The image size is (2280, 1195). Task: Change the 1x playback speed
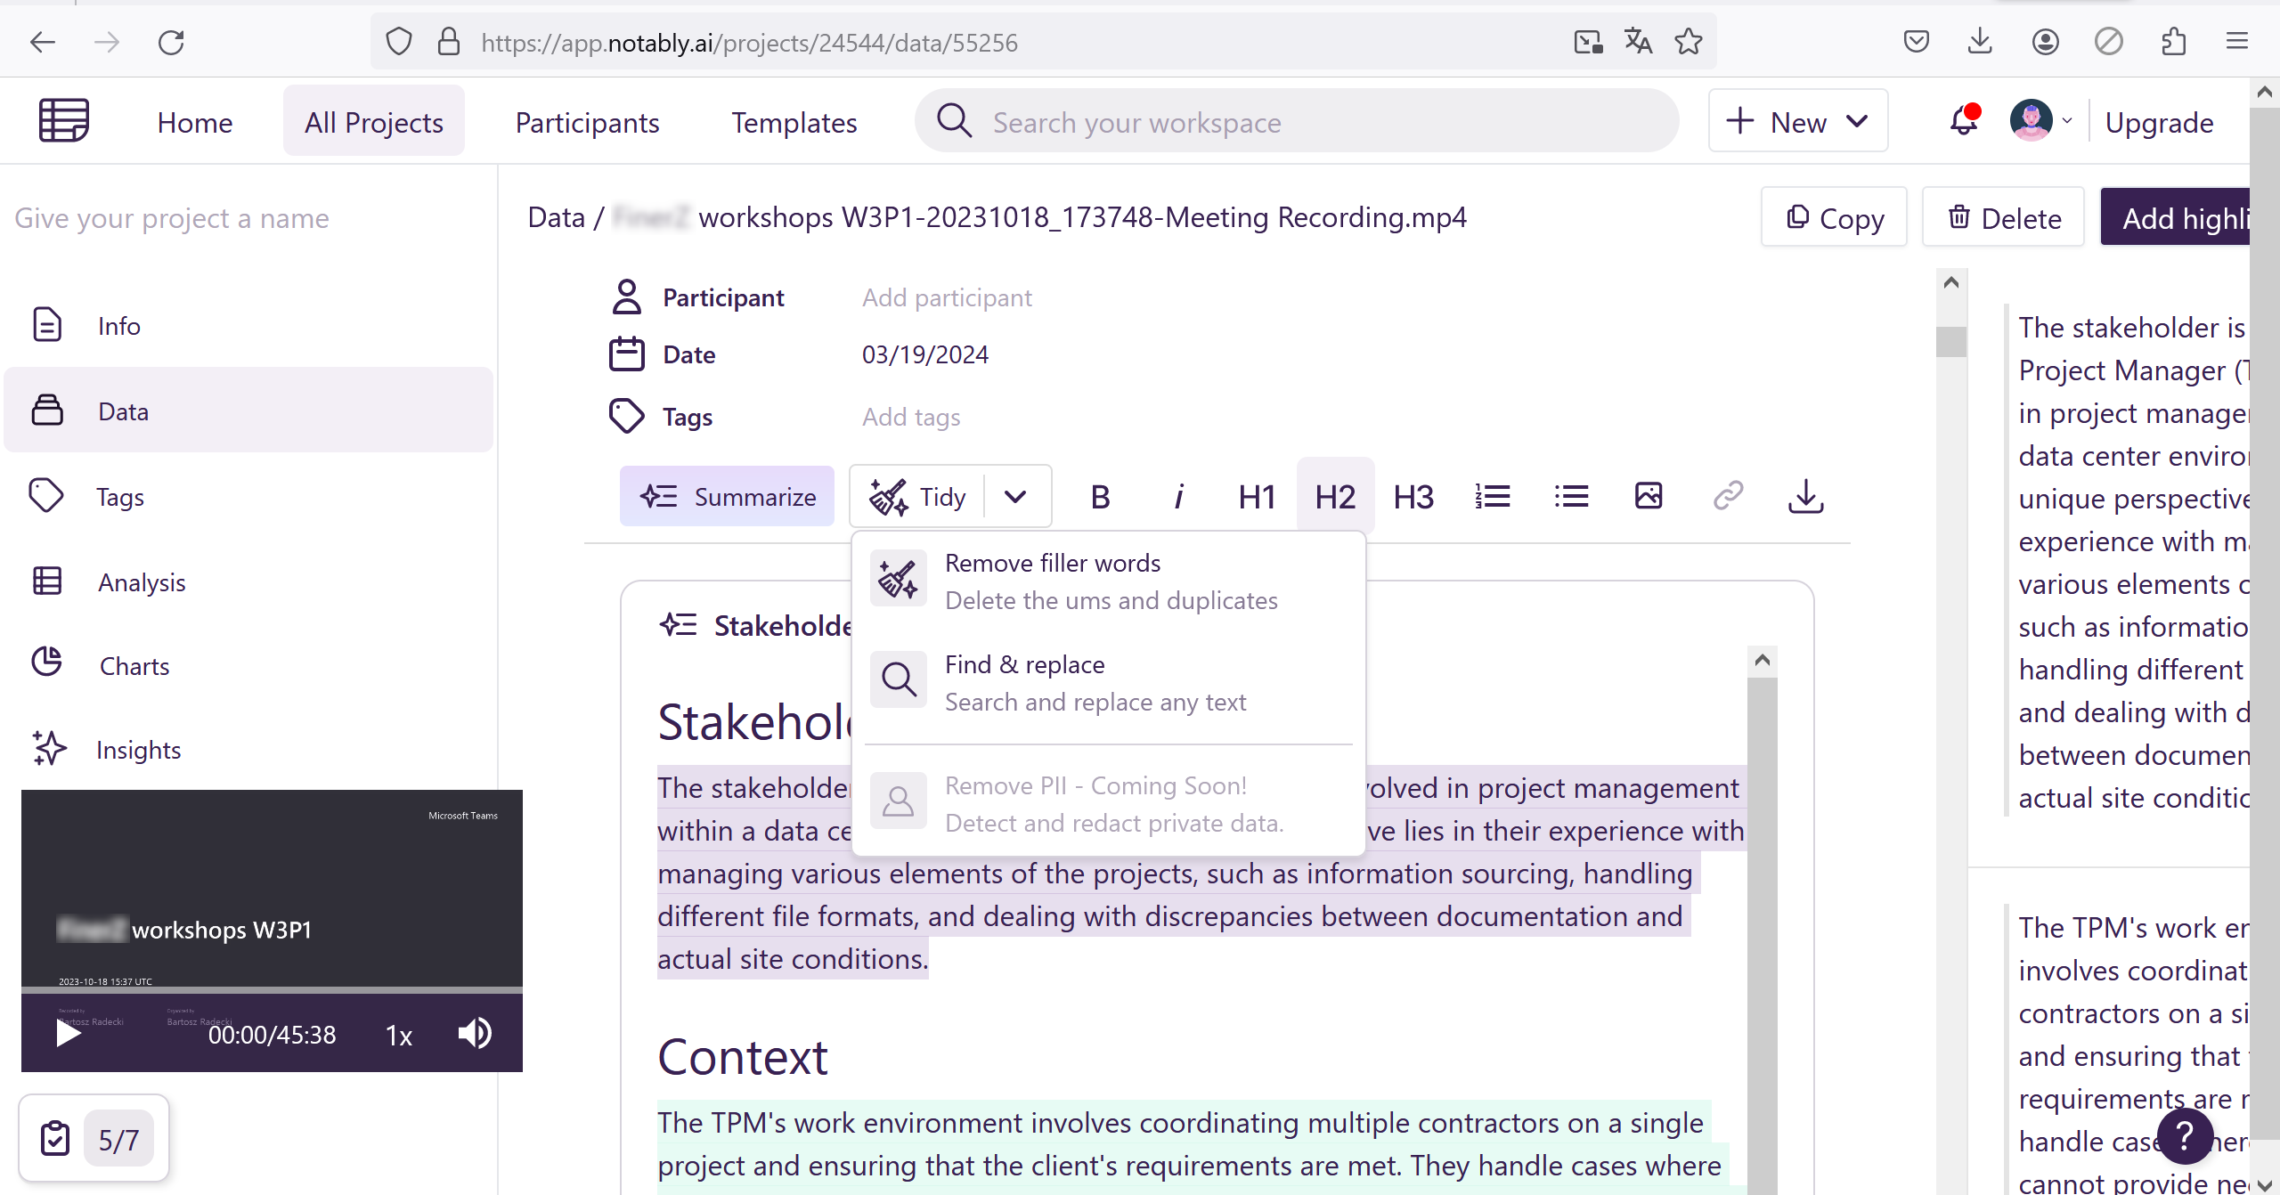pyautogui.click(x=399, y=1035)
